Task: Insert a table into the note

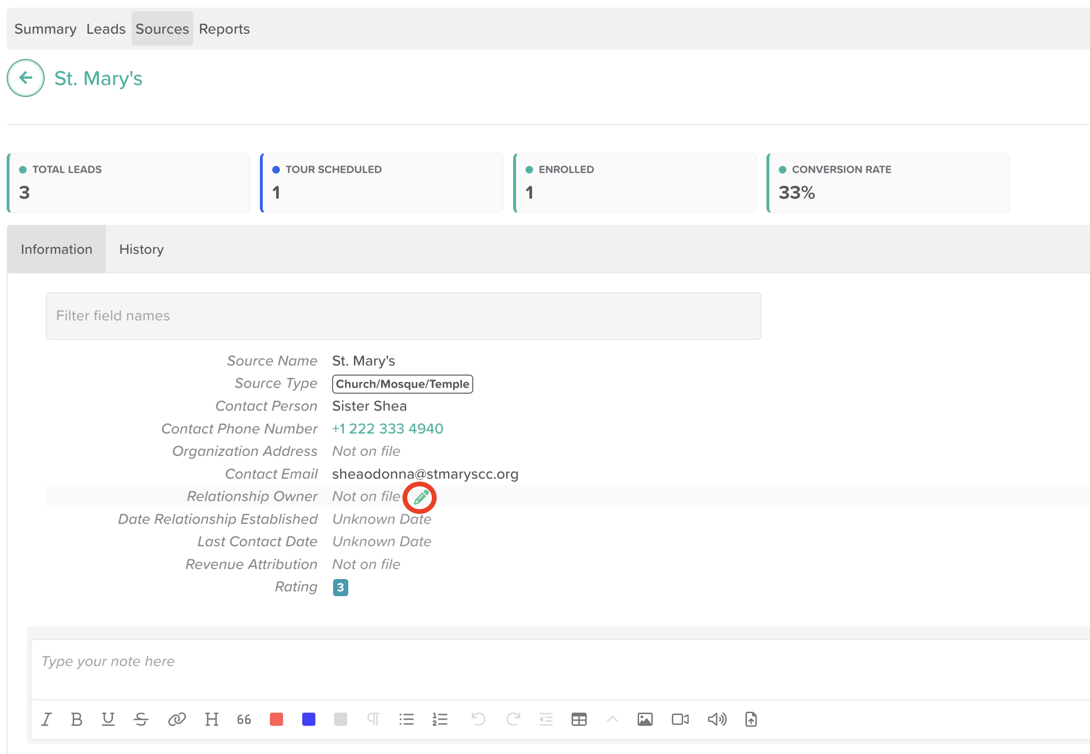Action: 579,719
